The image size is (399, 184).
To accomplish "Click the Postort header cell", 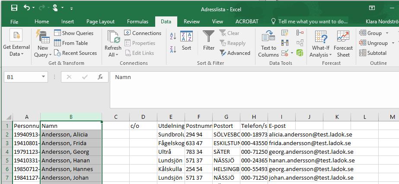I will click(226, 126).
